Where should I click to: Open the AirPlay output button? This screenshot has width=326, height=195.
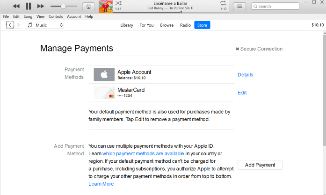pyautogui.click(x=88, y=7)
